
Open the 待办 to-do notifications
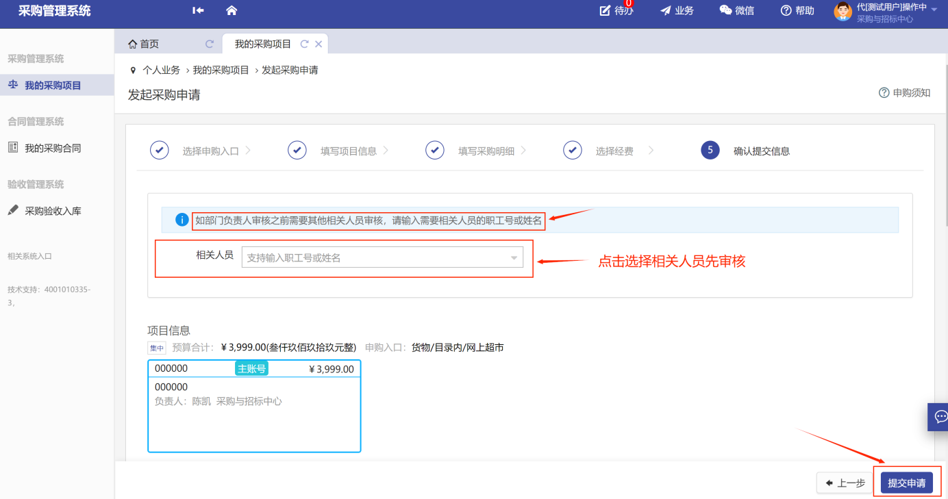[x=616, y=10]
